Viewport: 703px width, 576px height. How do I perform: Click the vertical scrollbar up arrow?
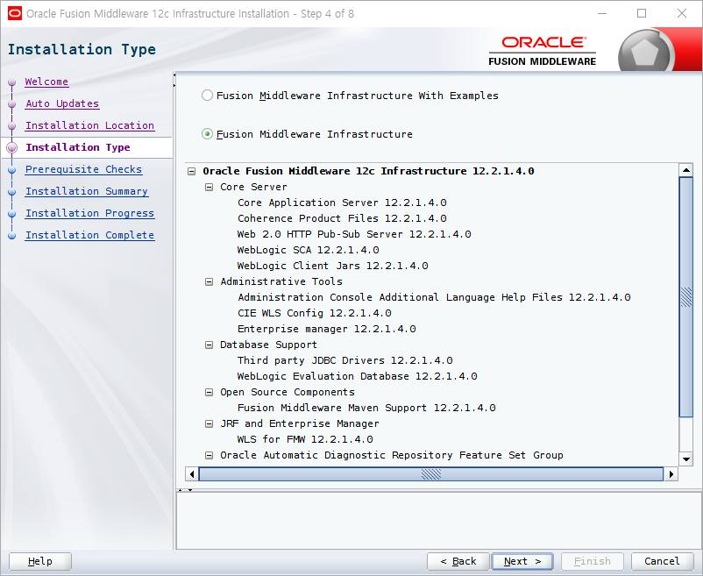click(x=686, y=170)
